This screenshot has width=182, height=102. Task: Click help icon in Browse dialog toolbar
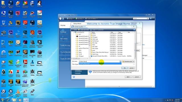pos(134,30)
